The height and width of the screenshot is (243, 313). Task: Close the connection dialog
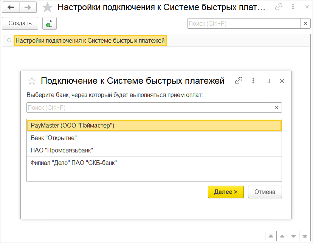(282, 81)
